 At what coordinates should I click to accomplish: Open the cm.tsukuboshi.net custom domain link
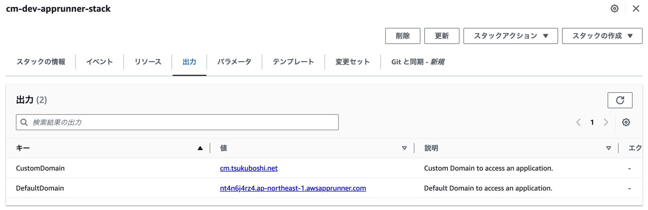click(x=249, y=168)
